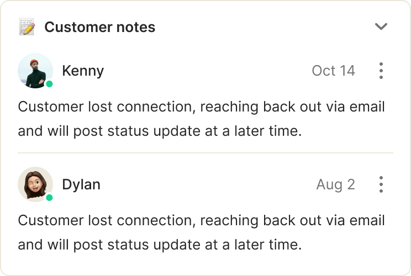Click the notepad pencil icon
This screenshot has width=411, height=276.
point(27,27)
